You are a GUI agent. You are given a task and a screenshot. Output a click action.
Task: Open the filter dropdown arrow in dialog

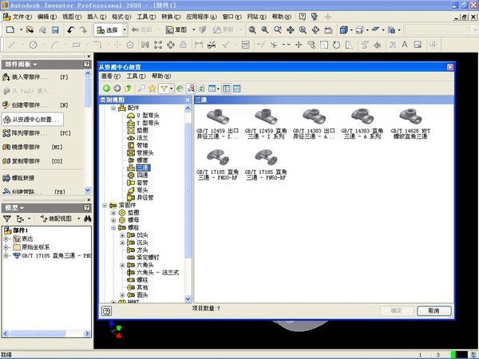[x=172, y=89]
